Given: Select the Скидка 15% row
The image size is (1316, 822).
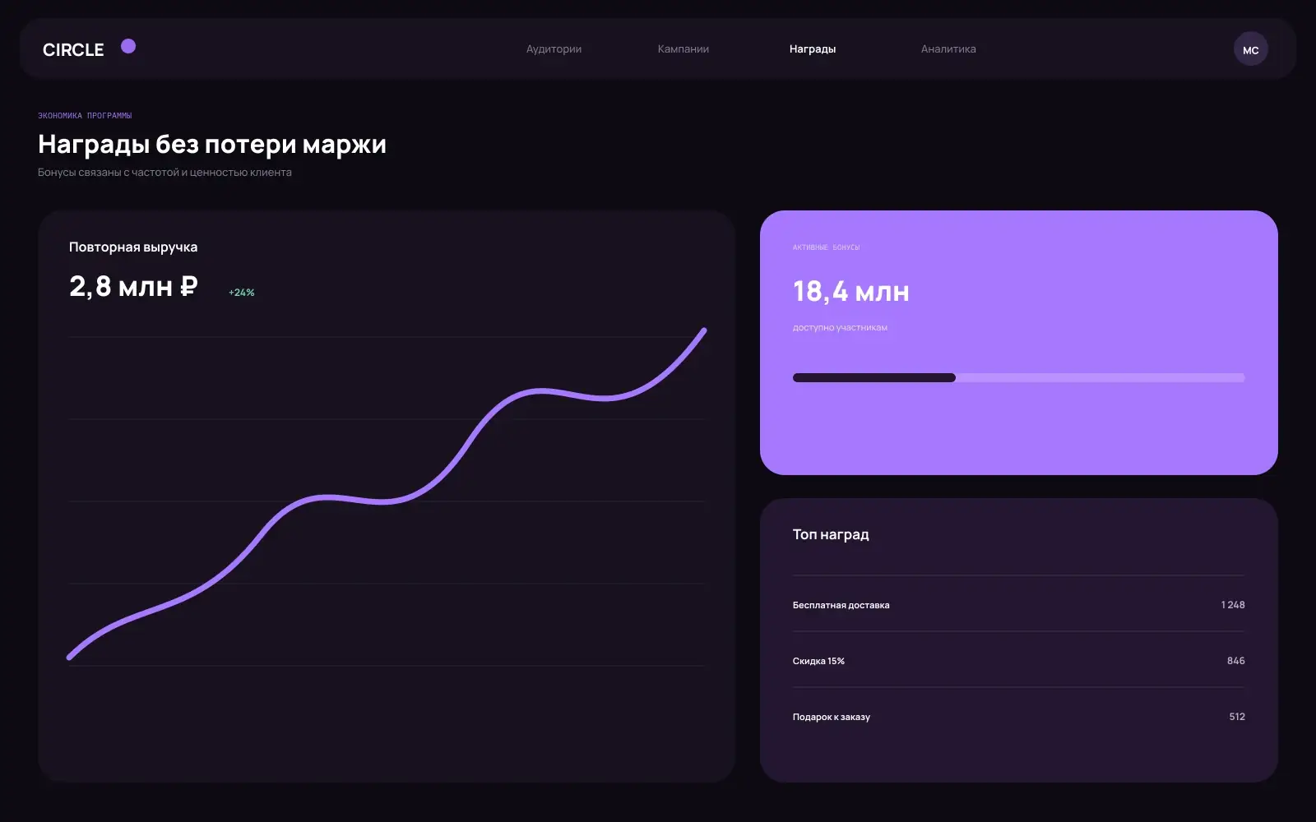Looking at the screenshot, I should 1018,661.
